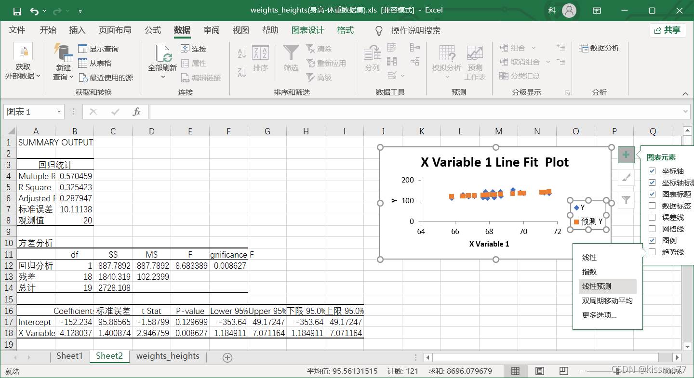
Task: Click the user account avatar icon
Action: point(570,11)
